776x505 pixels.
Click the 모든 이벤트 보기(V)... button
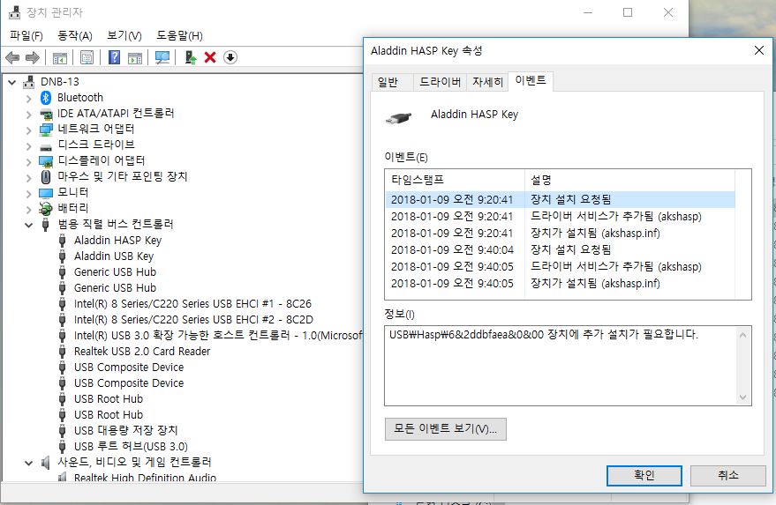[445, 429]
